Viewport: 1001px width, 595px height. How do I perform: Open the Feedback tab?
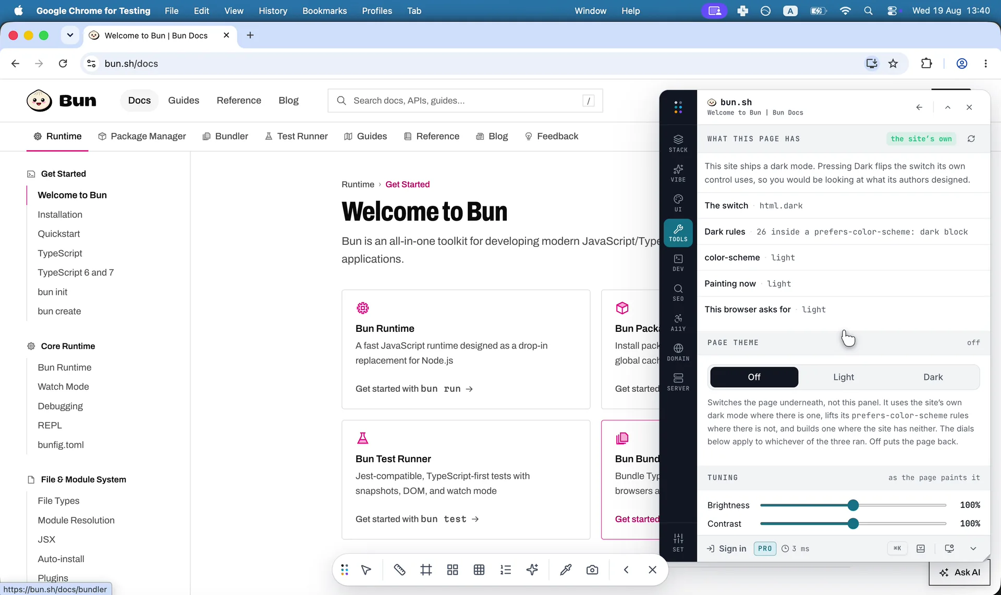pyautogui.click(x=552, y=137)
